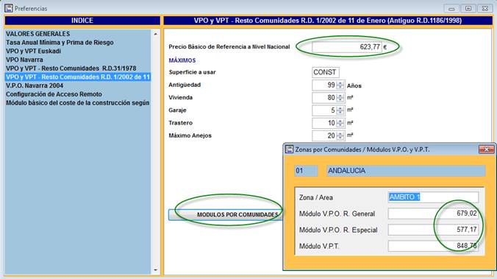The image size is (497, 279).
Task: Click the Trastero value field
Action: 324,123
